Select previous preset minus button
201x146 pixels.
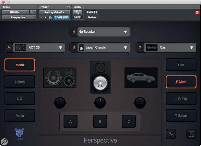click(41, 17)
